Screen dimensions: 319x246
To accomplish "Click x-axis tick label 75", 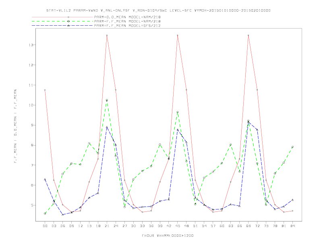I will tap(266, 226).
